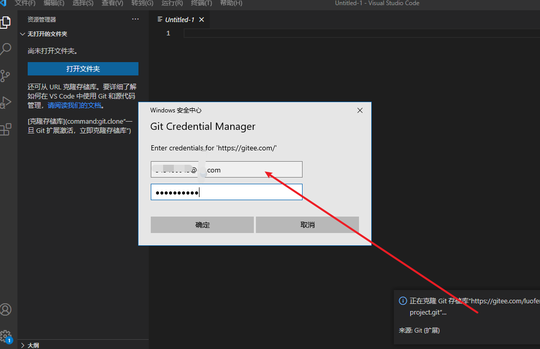This screenshot has width=540, height=349.
Task: Open the 编辑(E) menu
Action: click(54, 3)
